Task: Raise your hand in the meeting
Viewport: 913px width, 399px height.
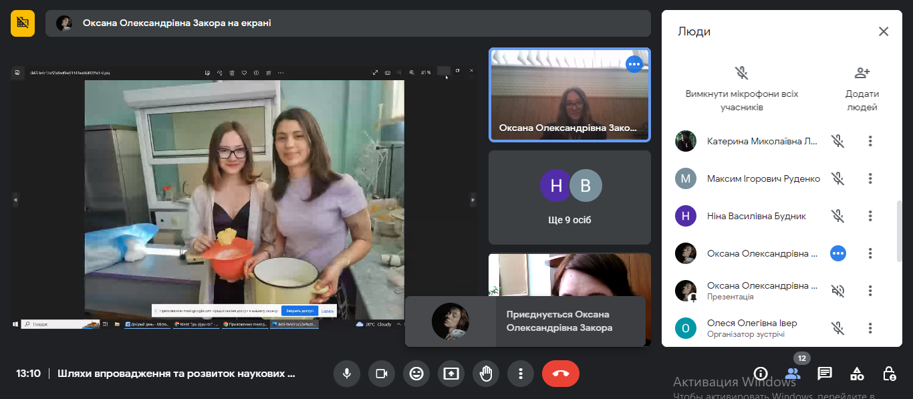Action: [x=486, y=374]
